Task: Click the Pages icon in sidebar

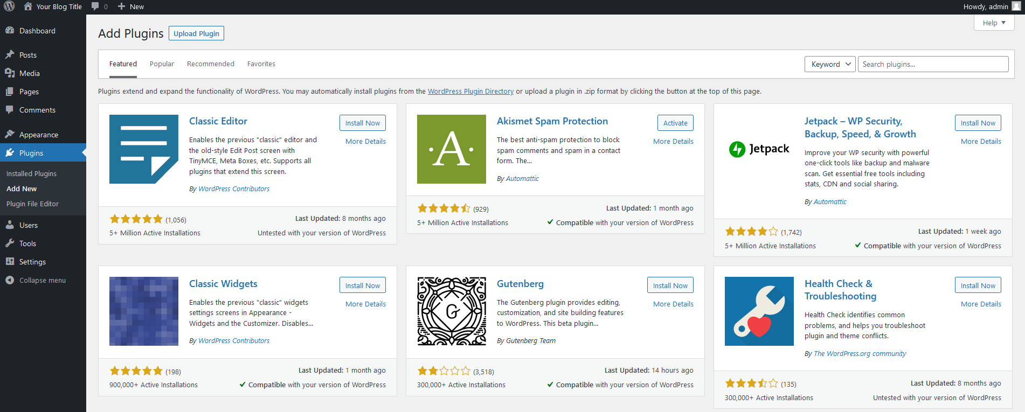Action: coord(10,92)
